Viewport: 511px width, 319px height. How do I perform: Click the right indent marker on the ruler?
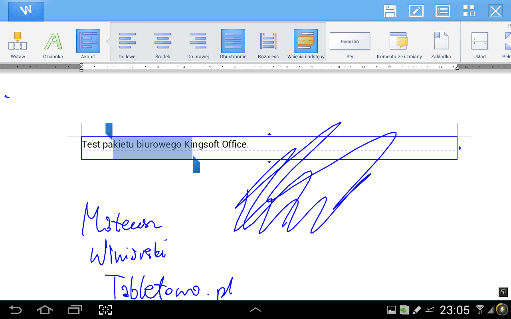tap(457, 68)
